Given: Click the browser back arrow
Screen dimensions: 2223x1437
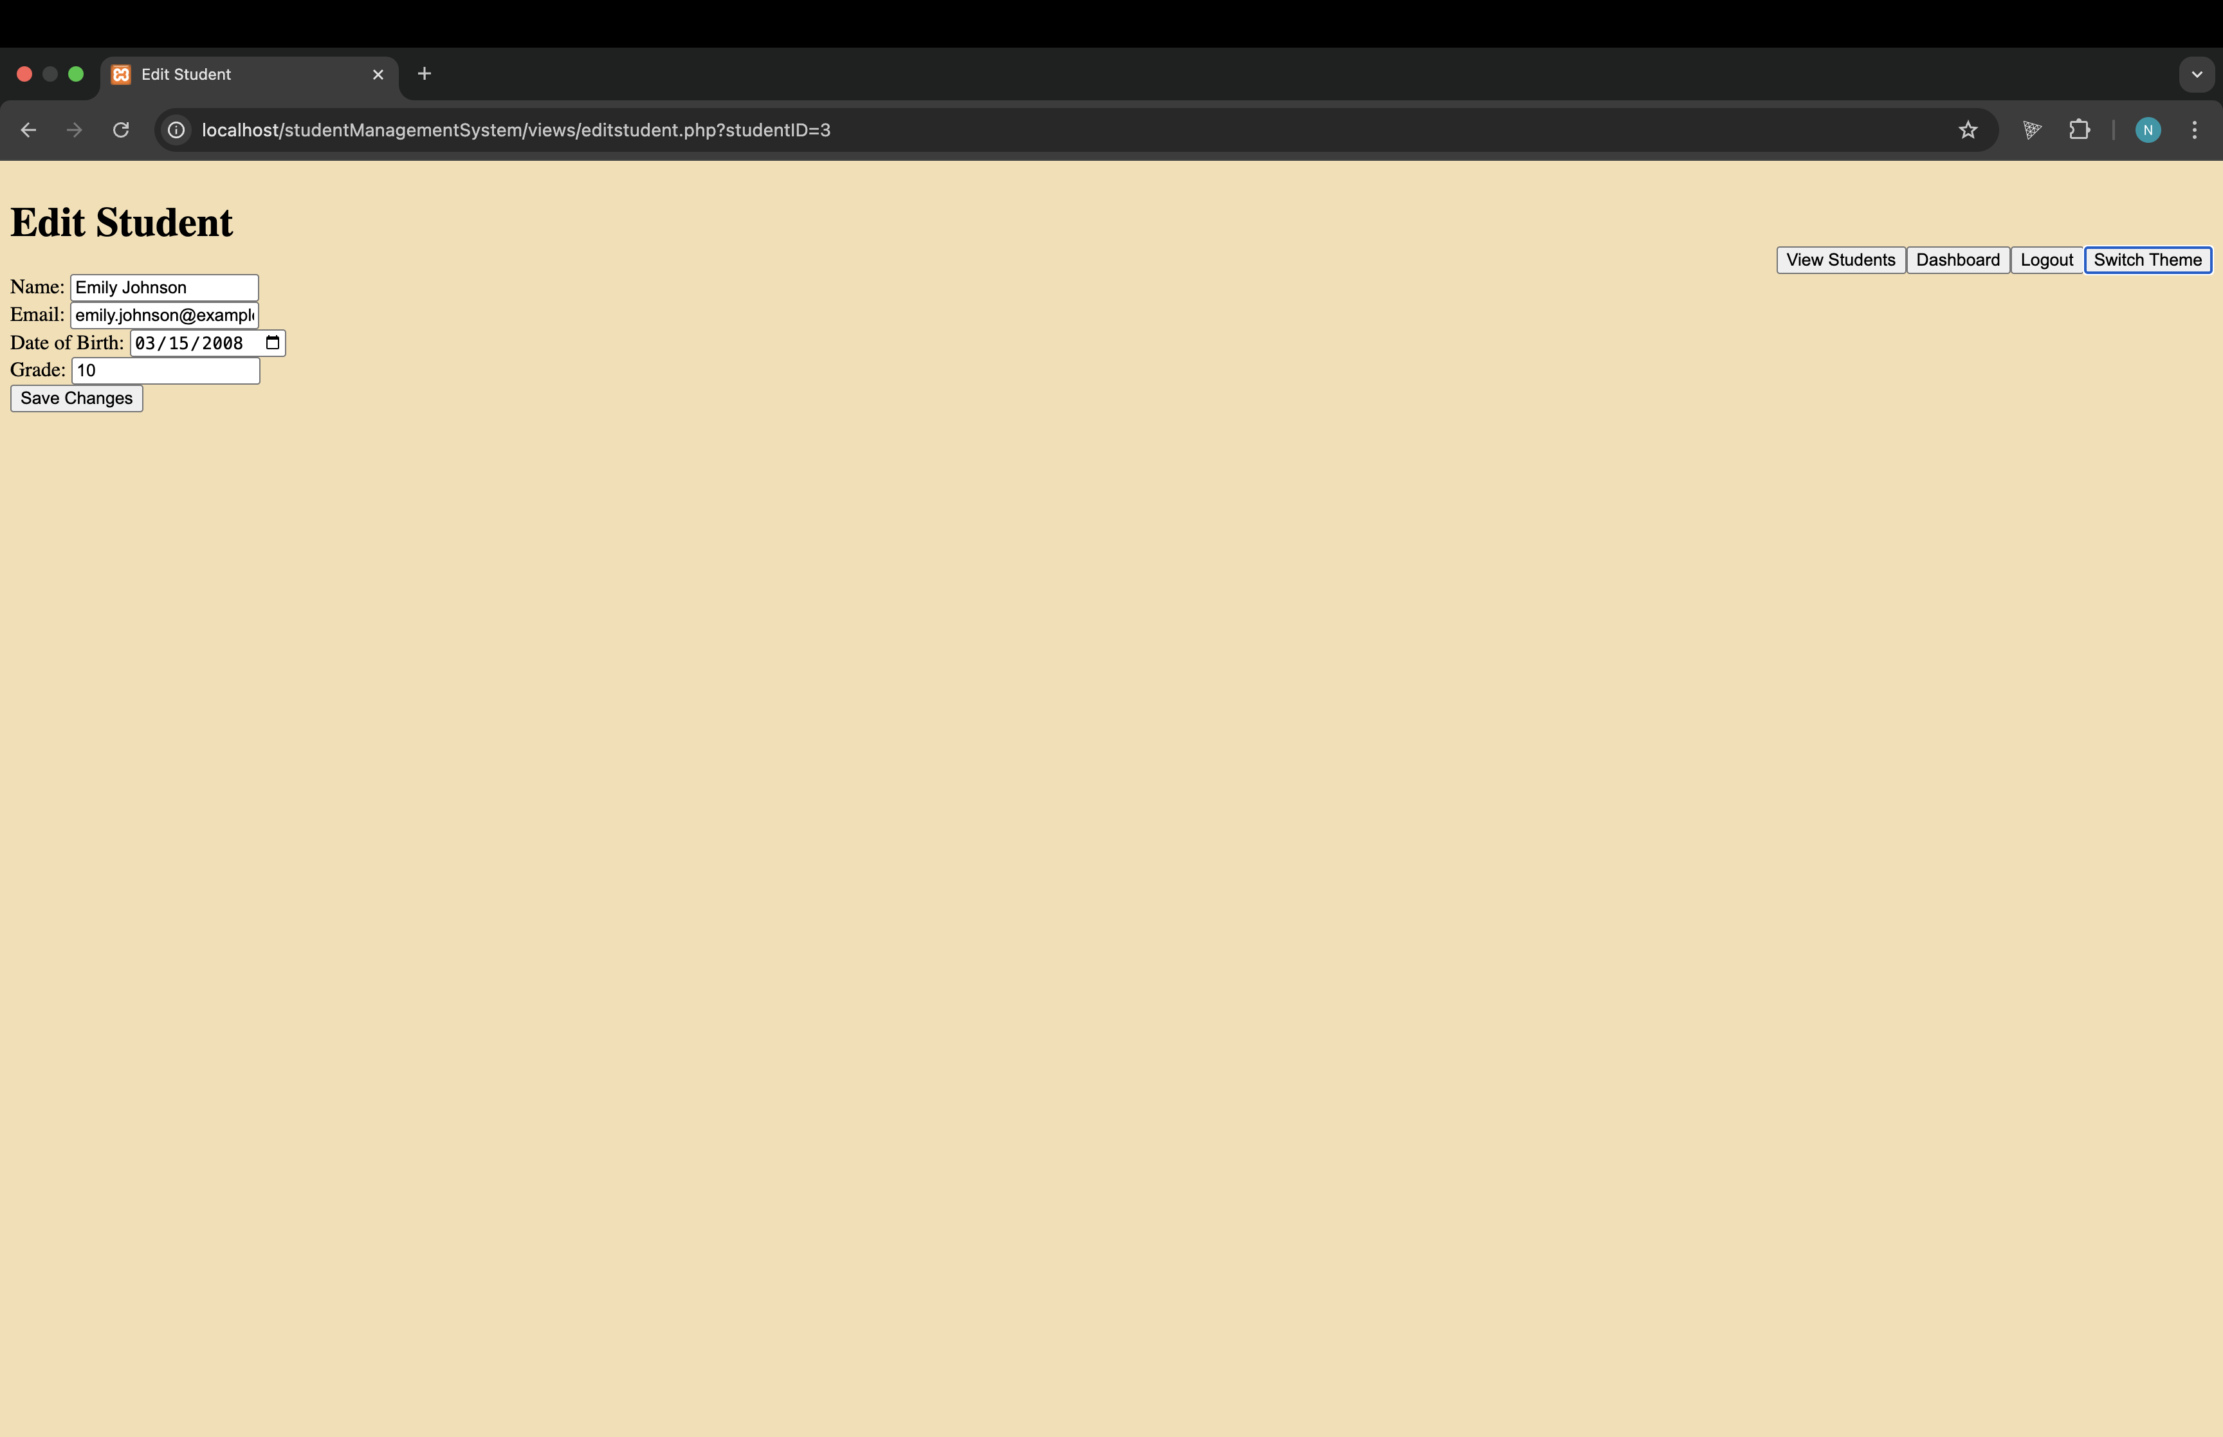Looking at the screenshot, I should click(28, 130).
